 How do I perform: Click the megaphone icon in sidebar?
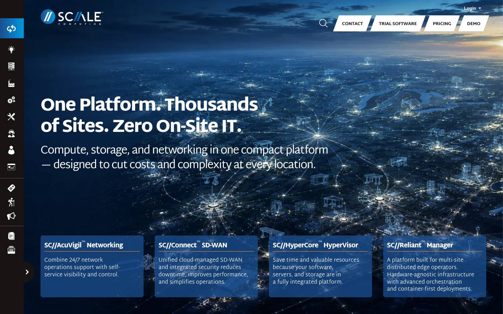click(12, 216)
